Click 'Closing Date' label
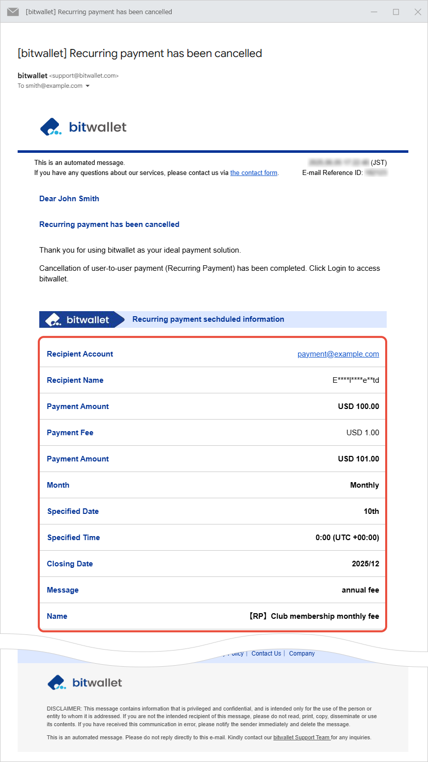 70,564
